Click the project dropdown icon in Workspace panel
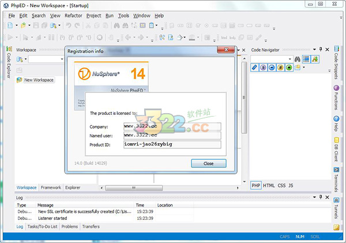 [20, 59]
